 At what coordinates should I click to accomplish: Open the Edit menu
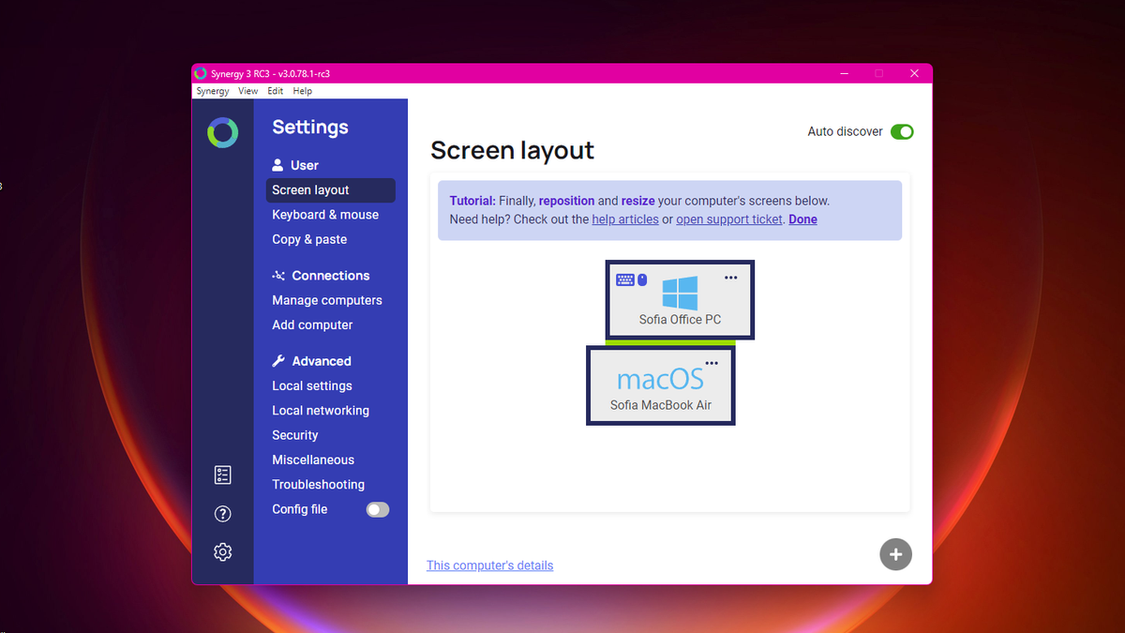275,90
